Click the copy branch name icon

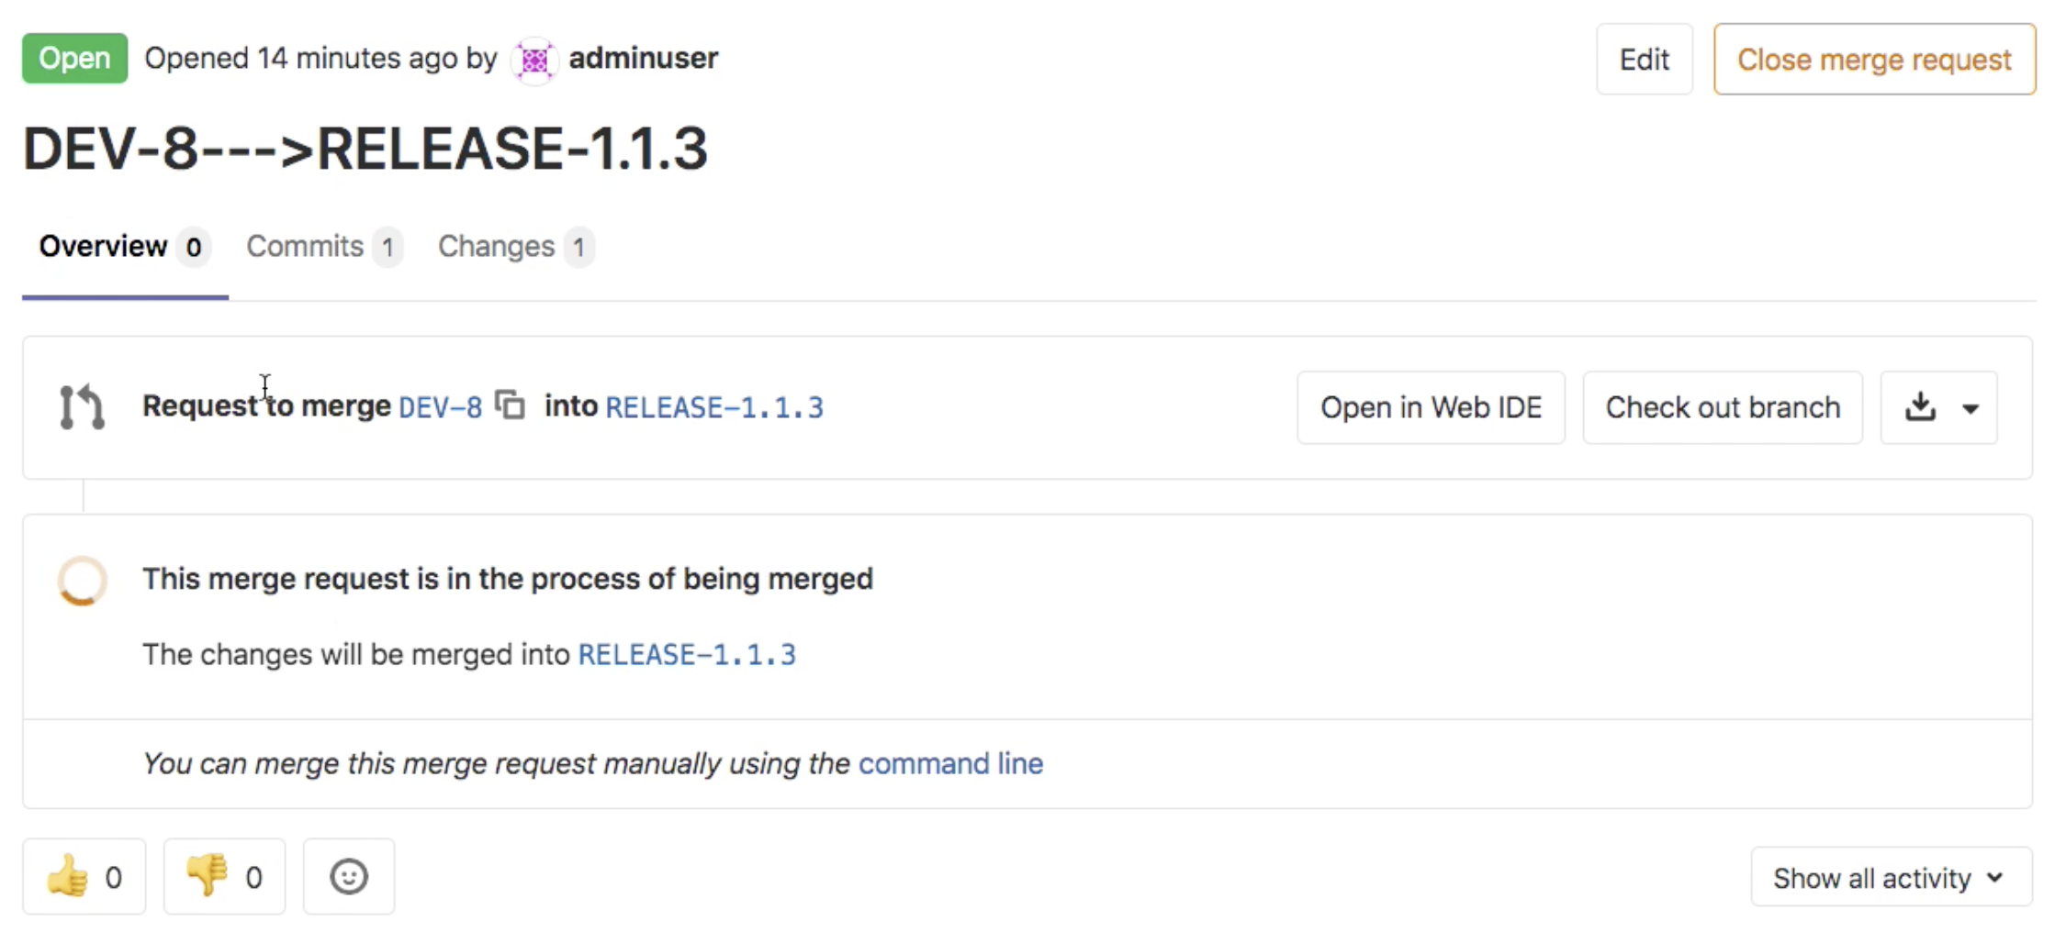point(510,405)
